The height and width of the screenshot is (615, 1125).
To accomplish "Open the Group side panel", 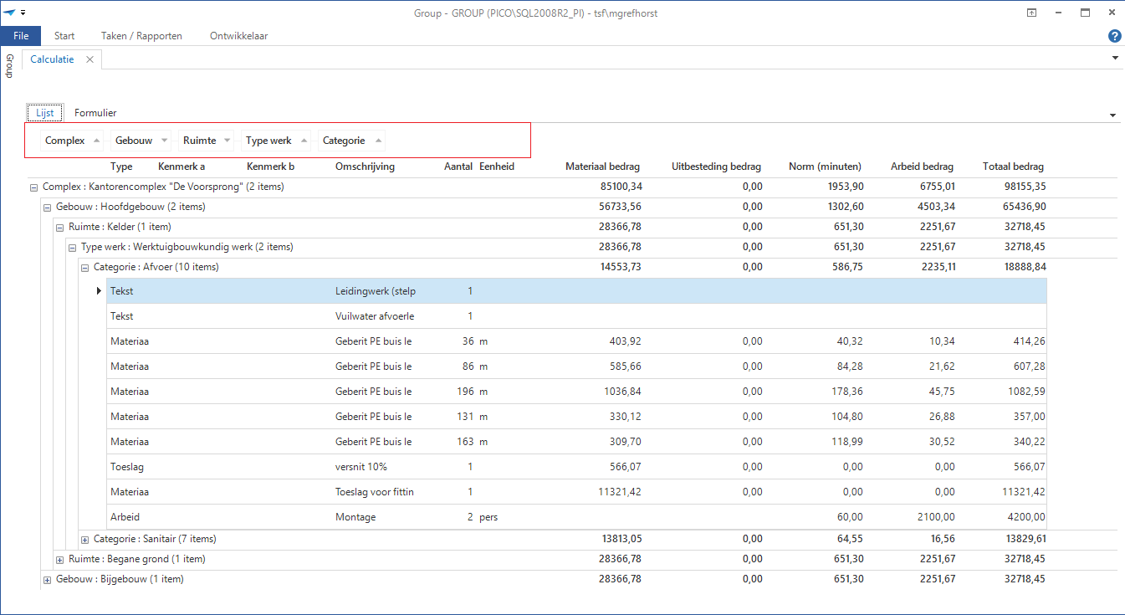I will 9,66.
